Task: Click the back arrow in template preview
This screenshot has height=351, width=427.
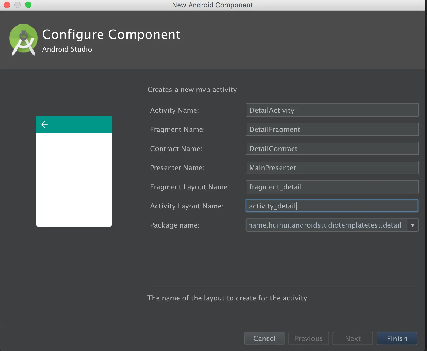Action: pyautogui.click(x=44, y=124)
